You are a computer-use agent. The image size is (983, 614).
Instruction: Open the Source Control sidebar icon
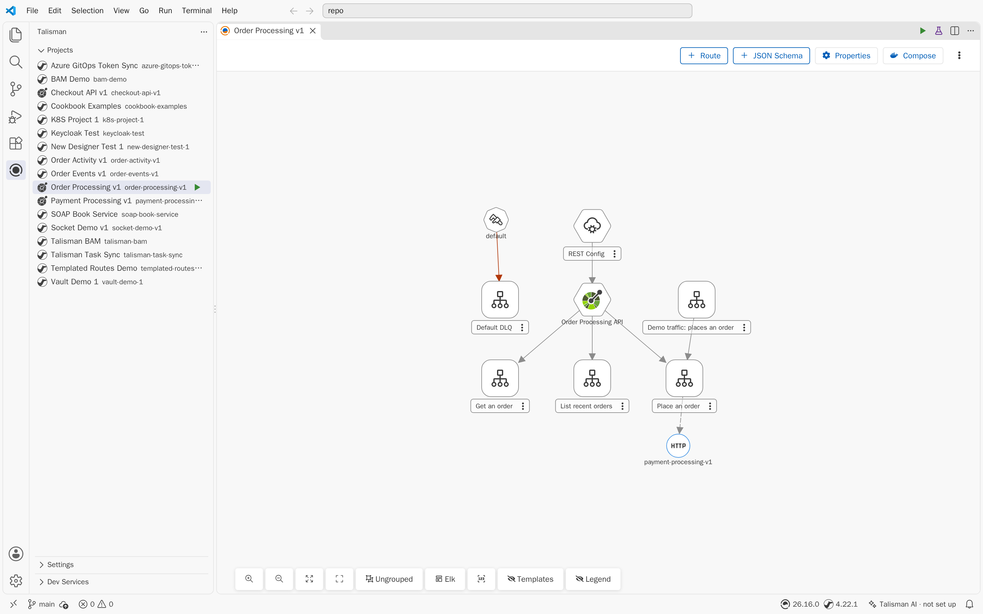pos(15,89)
